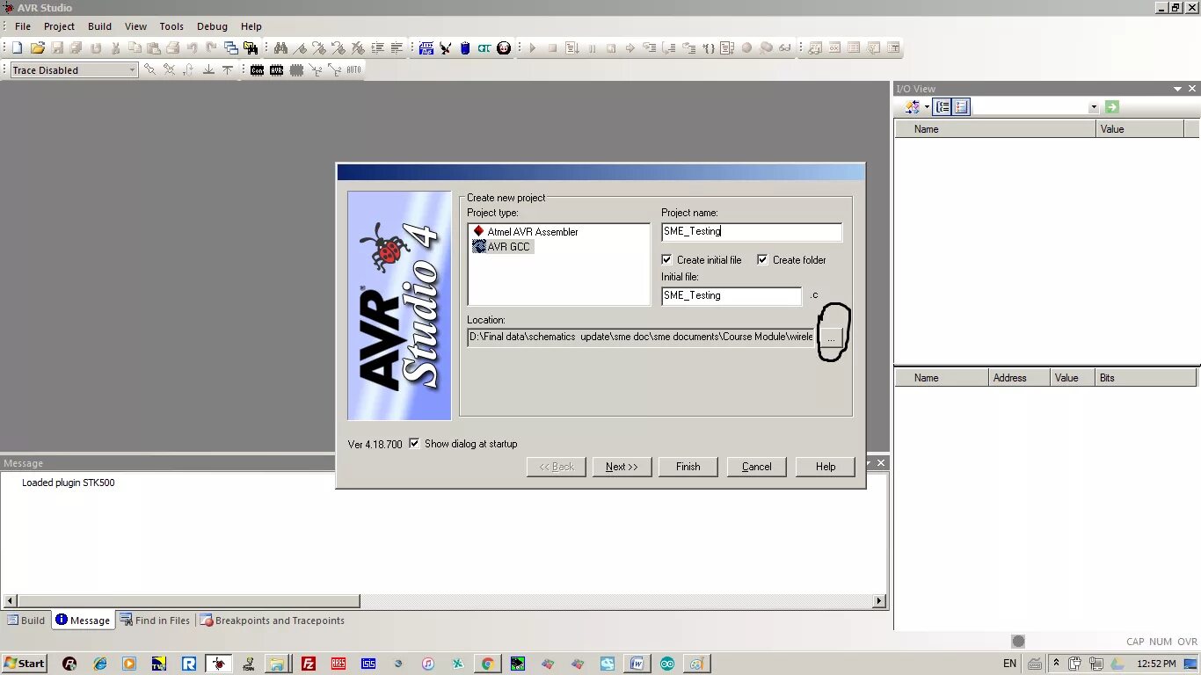This screenshot has height=675, width=1201.
Task: Open the Tools menu
Action: coord(171,26)
